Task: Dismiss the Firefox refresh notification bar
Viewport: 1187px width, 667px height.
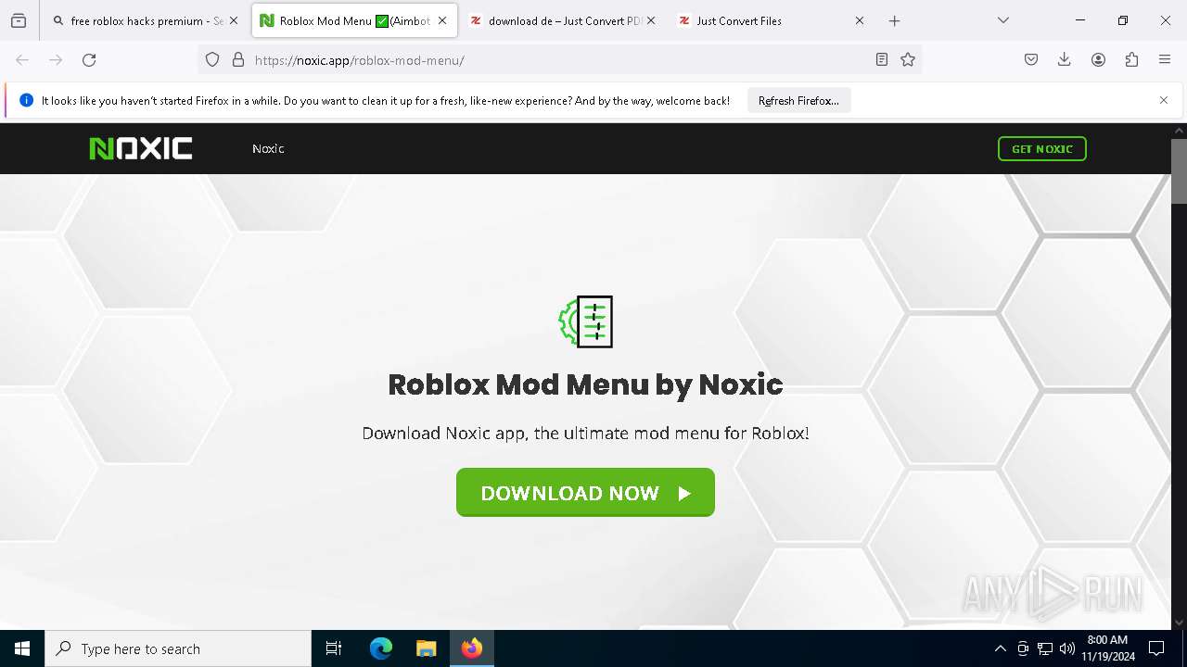Action: point(1164,100)
